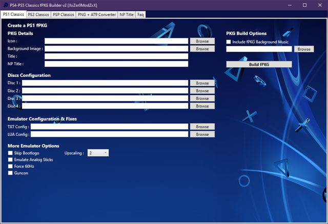Browse for the Disc 3 image

pos(202,98)
